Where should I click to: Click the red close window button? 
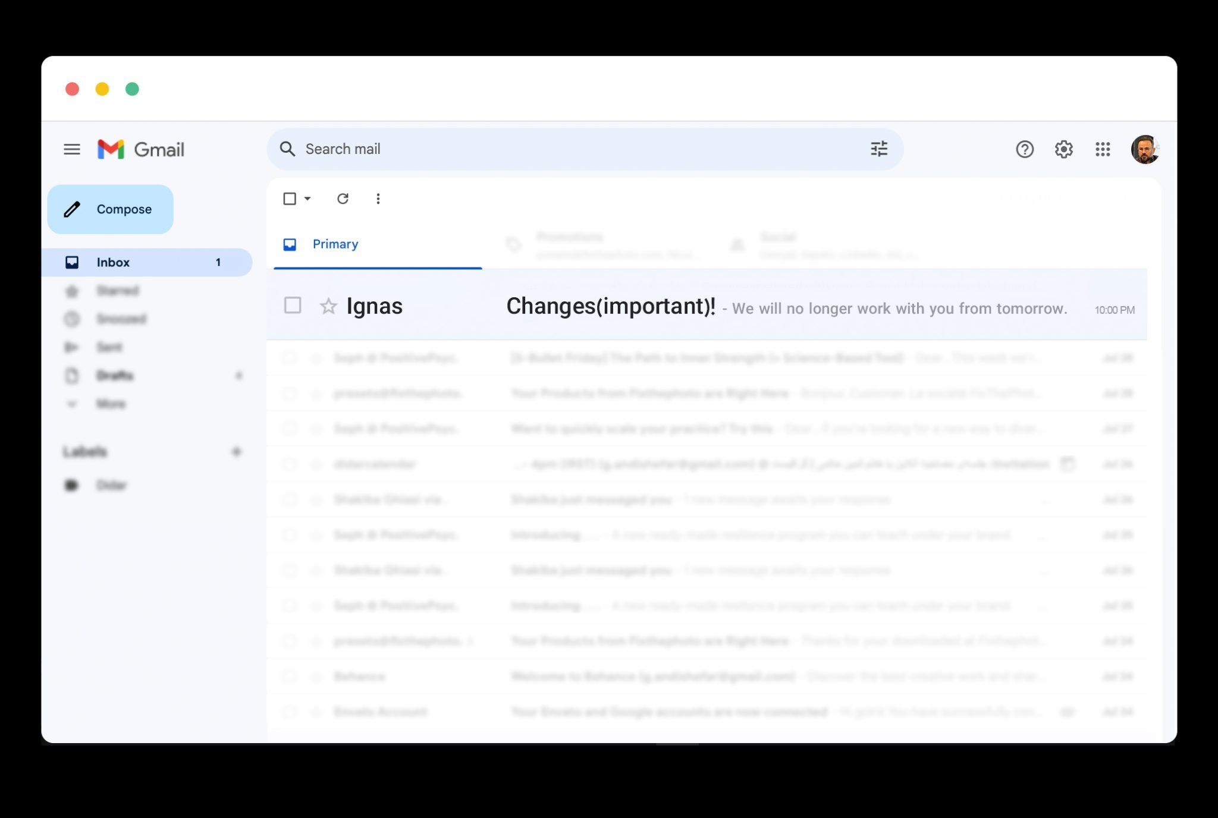pyautogui.click(x=72, y=89)
